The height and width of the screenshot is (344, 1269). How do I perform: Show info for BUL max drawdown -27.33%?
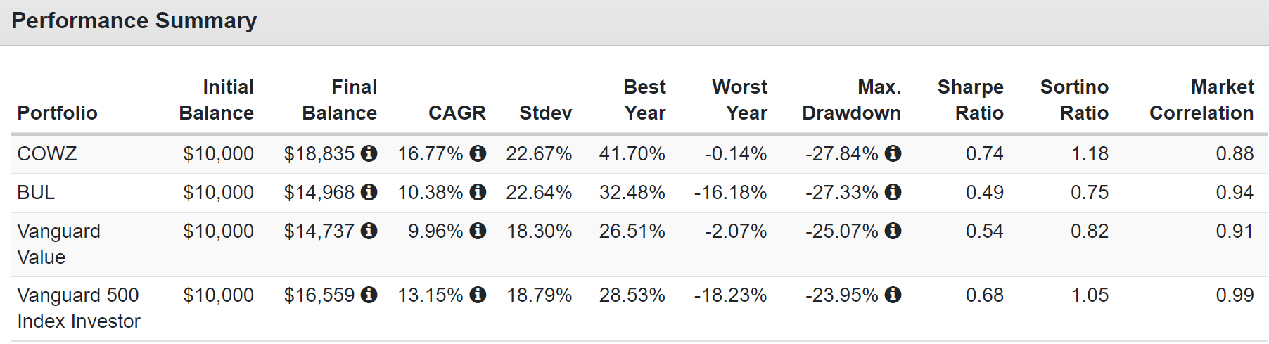pos(893,192)
